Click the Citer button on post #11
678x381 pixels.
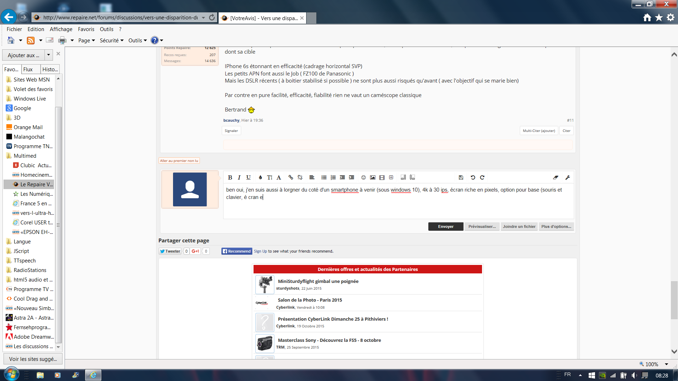click(566, 131)
